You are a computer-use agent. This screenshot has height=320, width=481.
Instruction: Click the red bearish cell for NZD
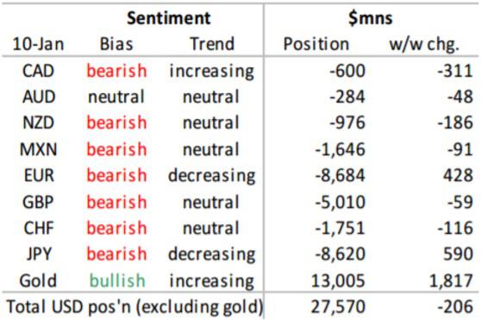pos(116,122)
